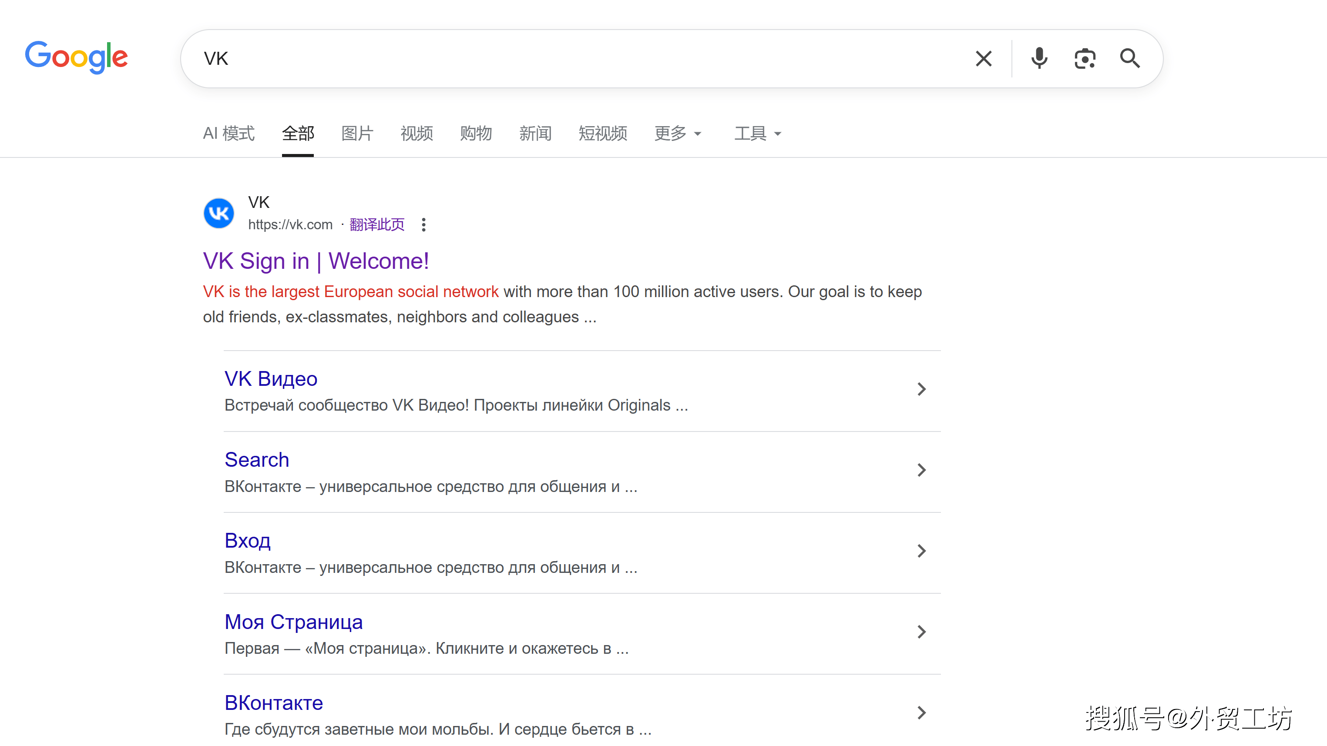
Task: Select the AI 模式 tab
Action: coord(228,134)
